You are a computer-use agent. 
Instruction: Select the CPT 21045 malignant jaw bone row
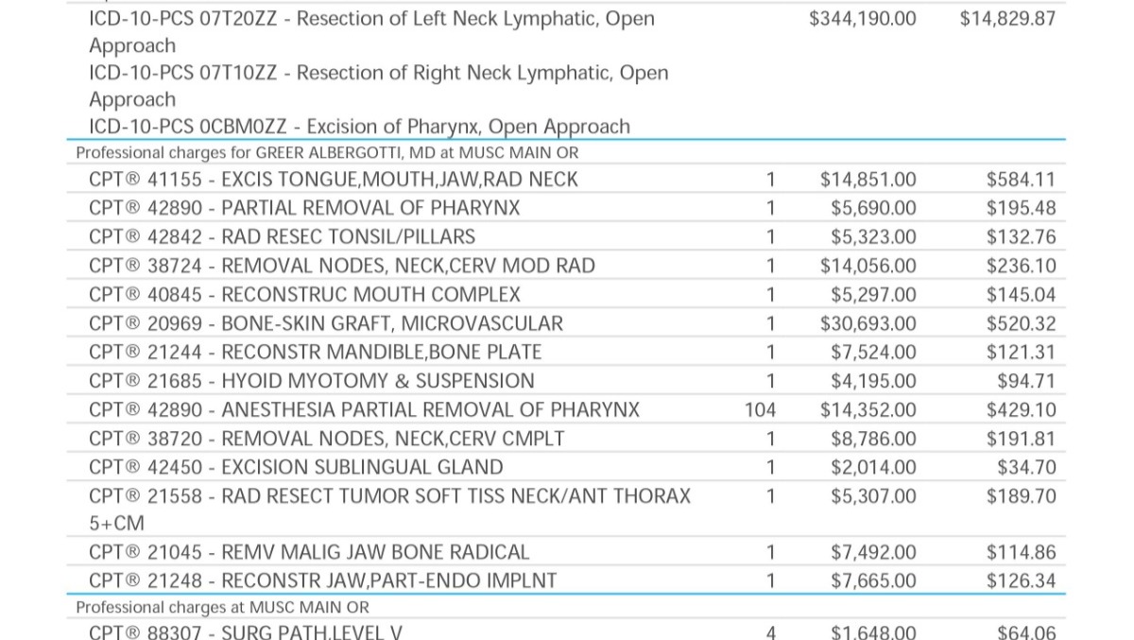click(x=309, y=552)
